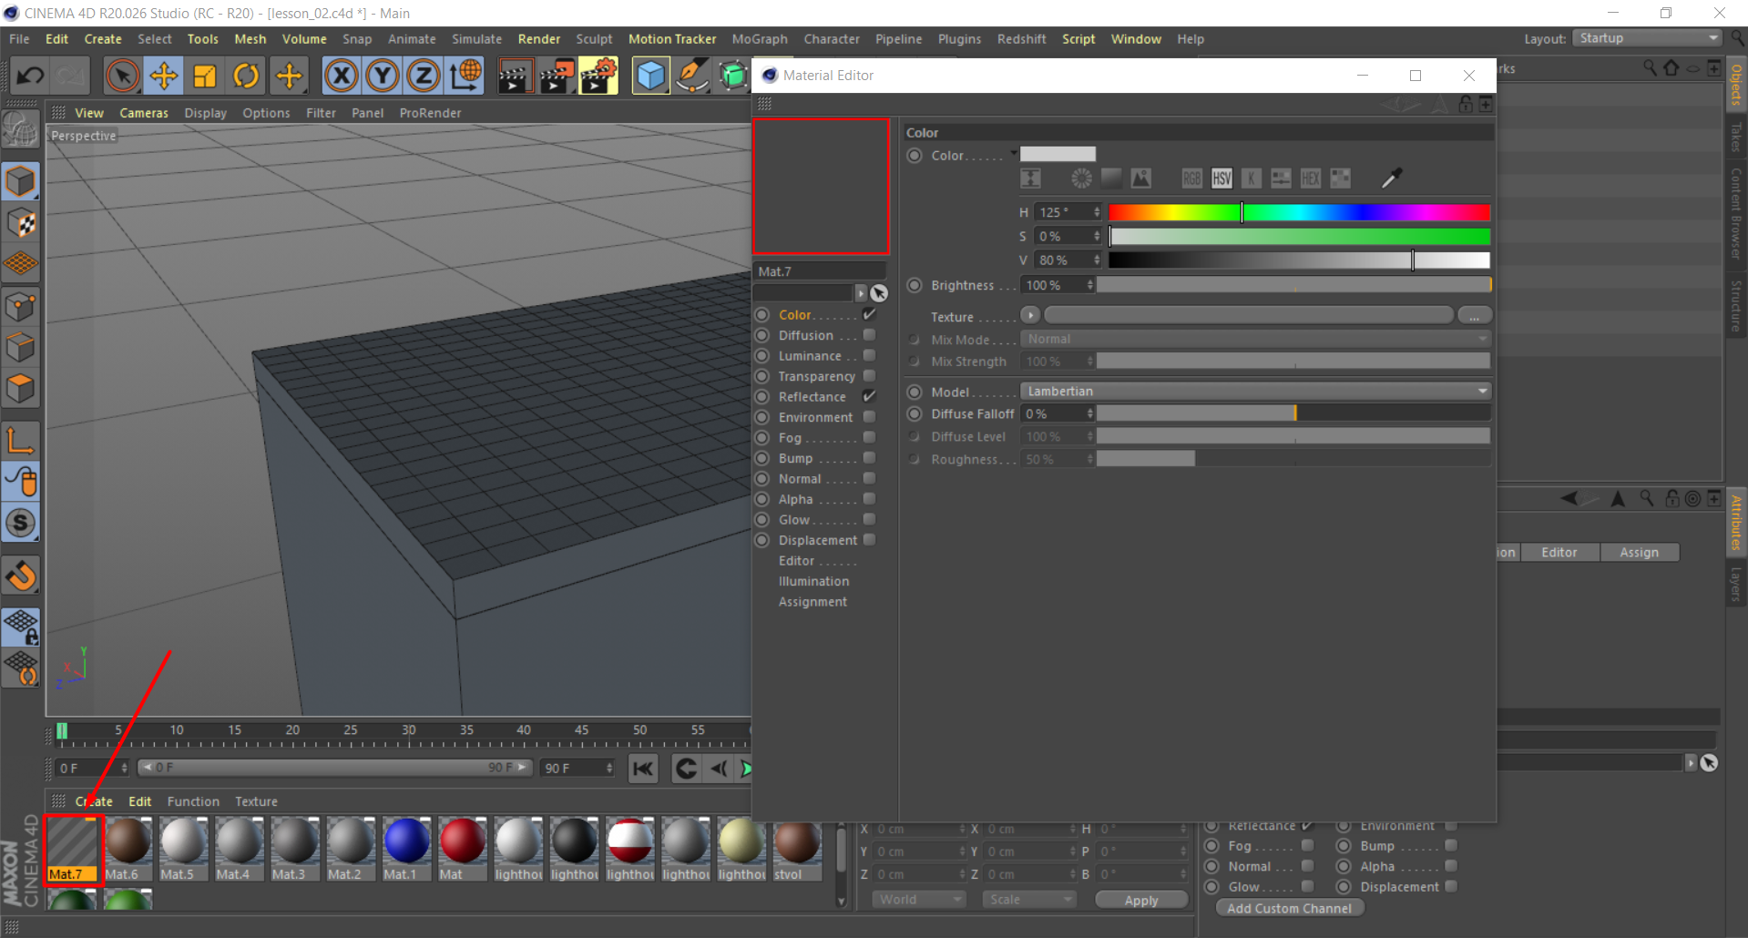
Task: Select the Live Selection tool
Action: (x=122, y=76)
